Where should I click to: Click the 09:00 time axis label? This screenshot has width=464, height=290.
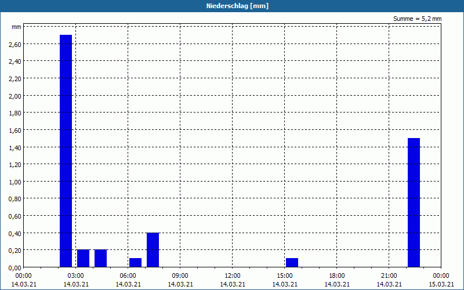point(180,276)
